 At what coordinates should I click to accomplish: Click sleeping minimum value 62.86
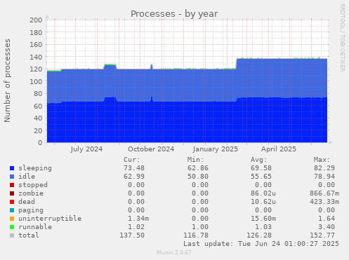pos(198,168)
